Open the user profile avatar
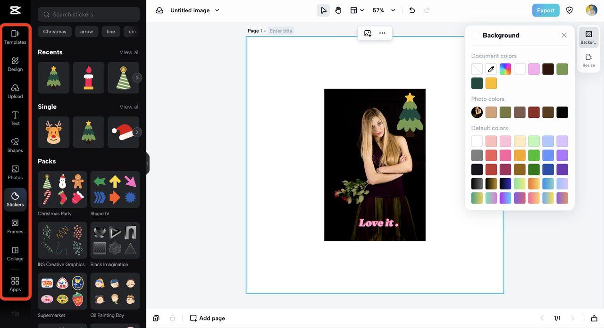Viewport: 604px width, 328px height. point(591,10)
